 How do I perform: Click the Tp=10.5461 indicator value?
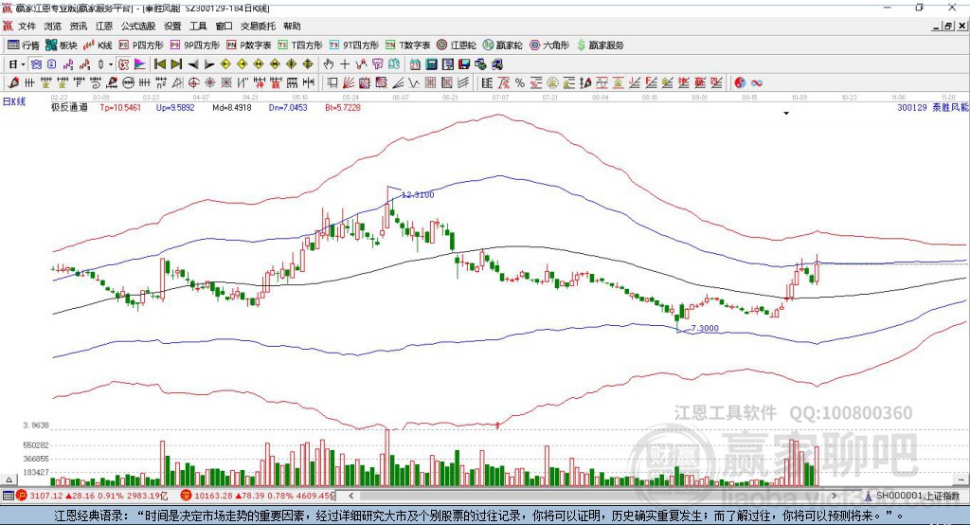(x=120, y=107)
